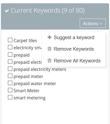Screen dimensions: 110x124
Task: Select Remove All Keywords menu entry
Action: point(74,61)
